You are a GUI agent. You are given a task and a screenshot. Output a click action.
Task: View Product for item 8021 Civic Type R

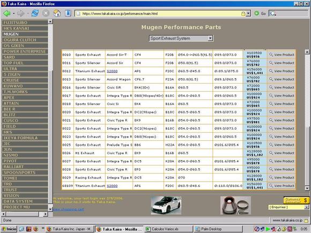[282, 120]
